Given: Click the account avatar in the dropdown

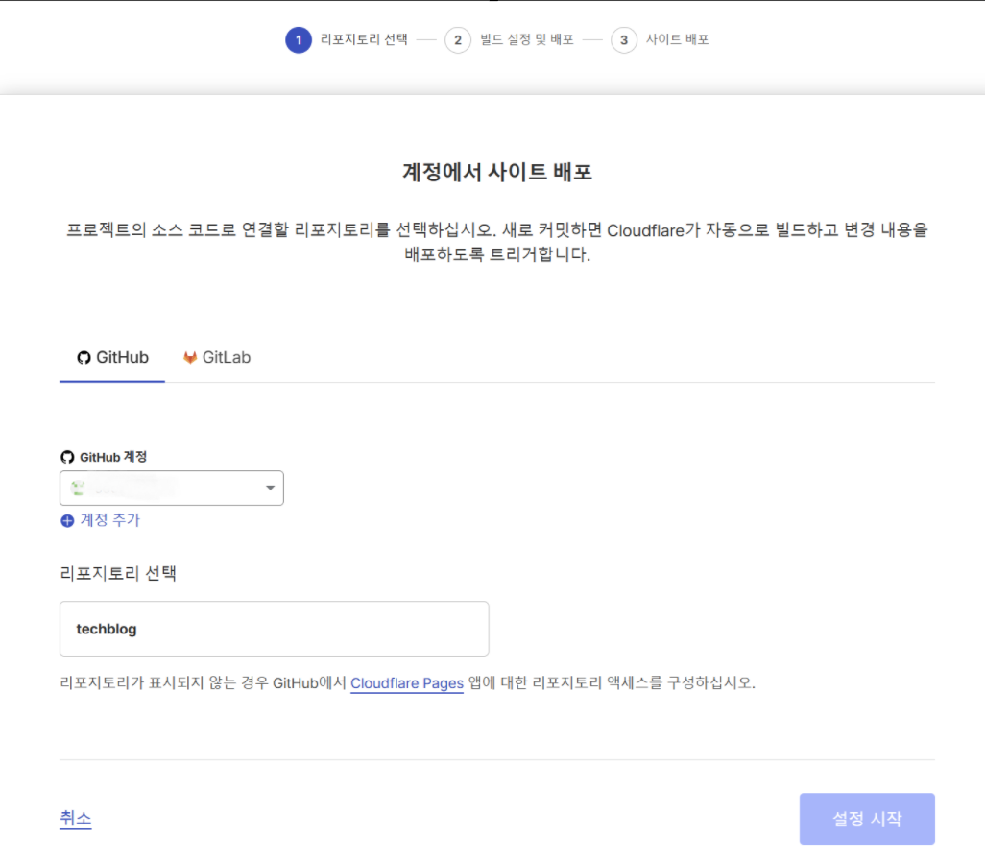Looking at the screenshot, I should coord(79,488).
